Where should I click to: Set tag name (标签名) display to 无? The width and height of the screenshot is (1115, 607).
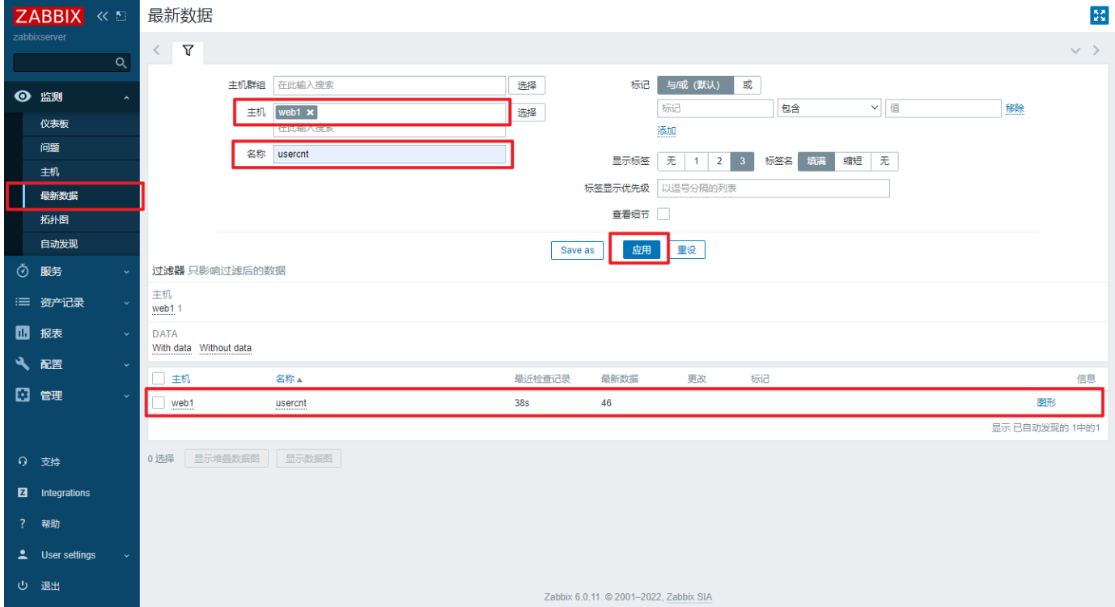(884, 161)
